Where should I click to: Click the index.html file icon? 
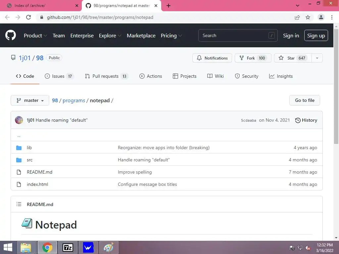pos(19,185)
